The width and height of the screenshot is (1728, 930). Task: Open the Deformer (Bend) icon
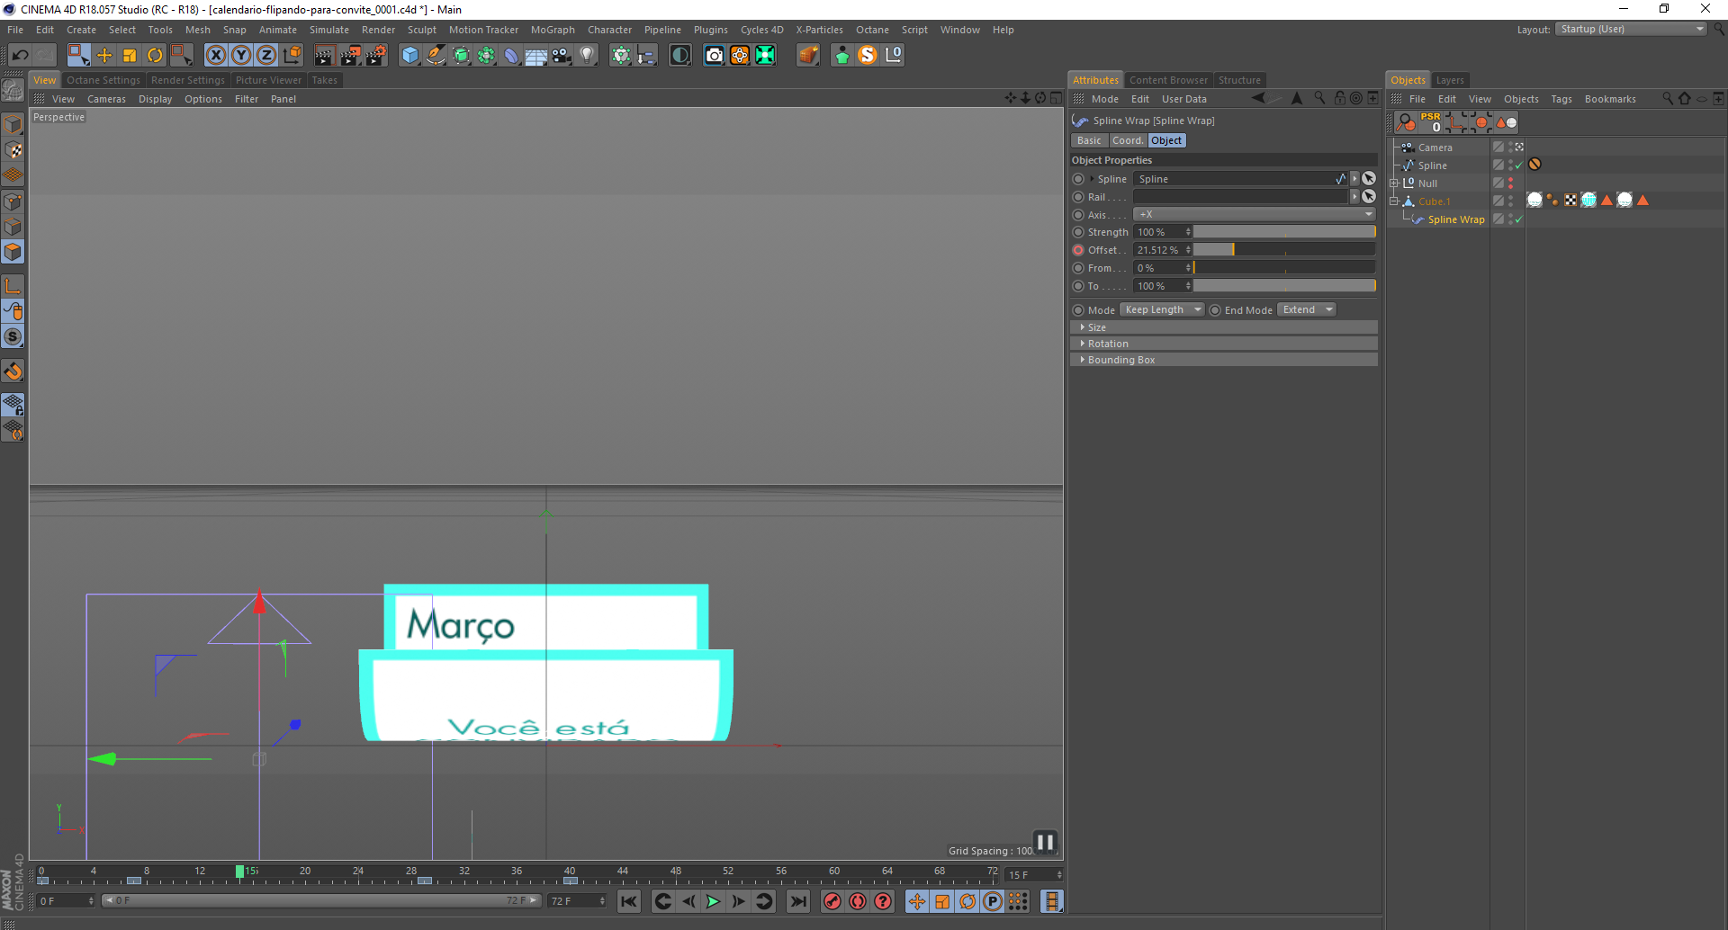[x=511, y=56]
